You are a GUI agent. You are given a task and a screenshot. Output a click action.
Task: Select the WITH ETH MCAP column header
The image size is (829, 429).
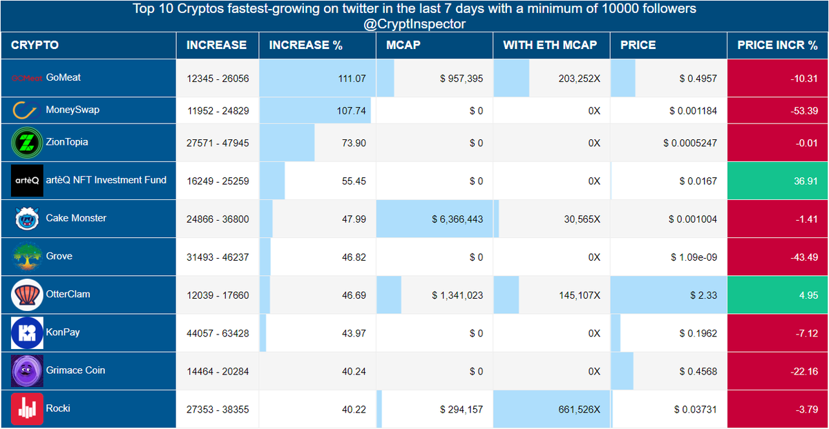coord(552,45)
